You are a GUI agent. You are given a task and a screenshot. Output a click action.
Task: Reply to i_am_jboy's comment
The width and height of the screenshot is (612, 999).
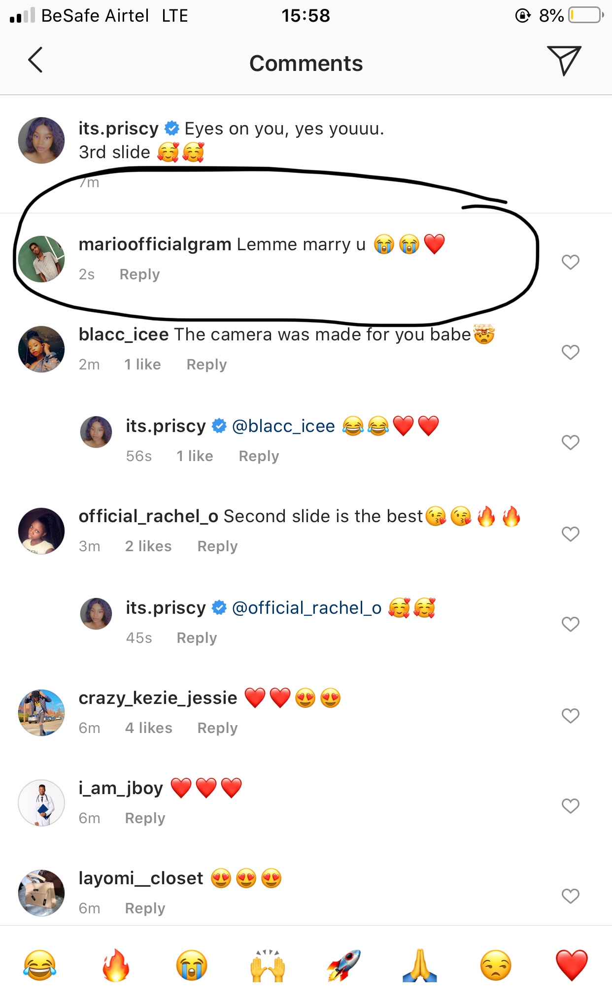point(145,818)
